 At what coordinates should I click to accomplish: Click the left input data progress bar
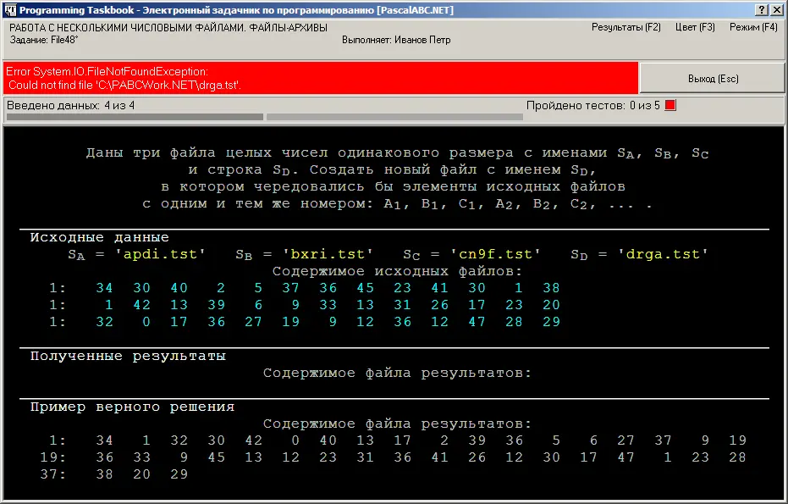[135, 118]
